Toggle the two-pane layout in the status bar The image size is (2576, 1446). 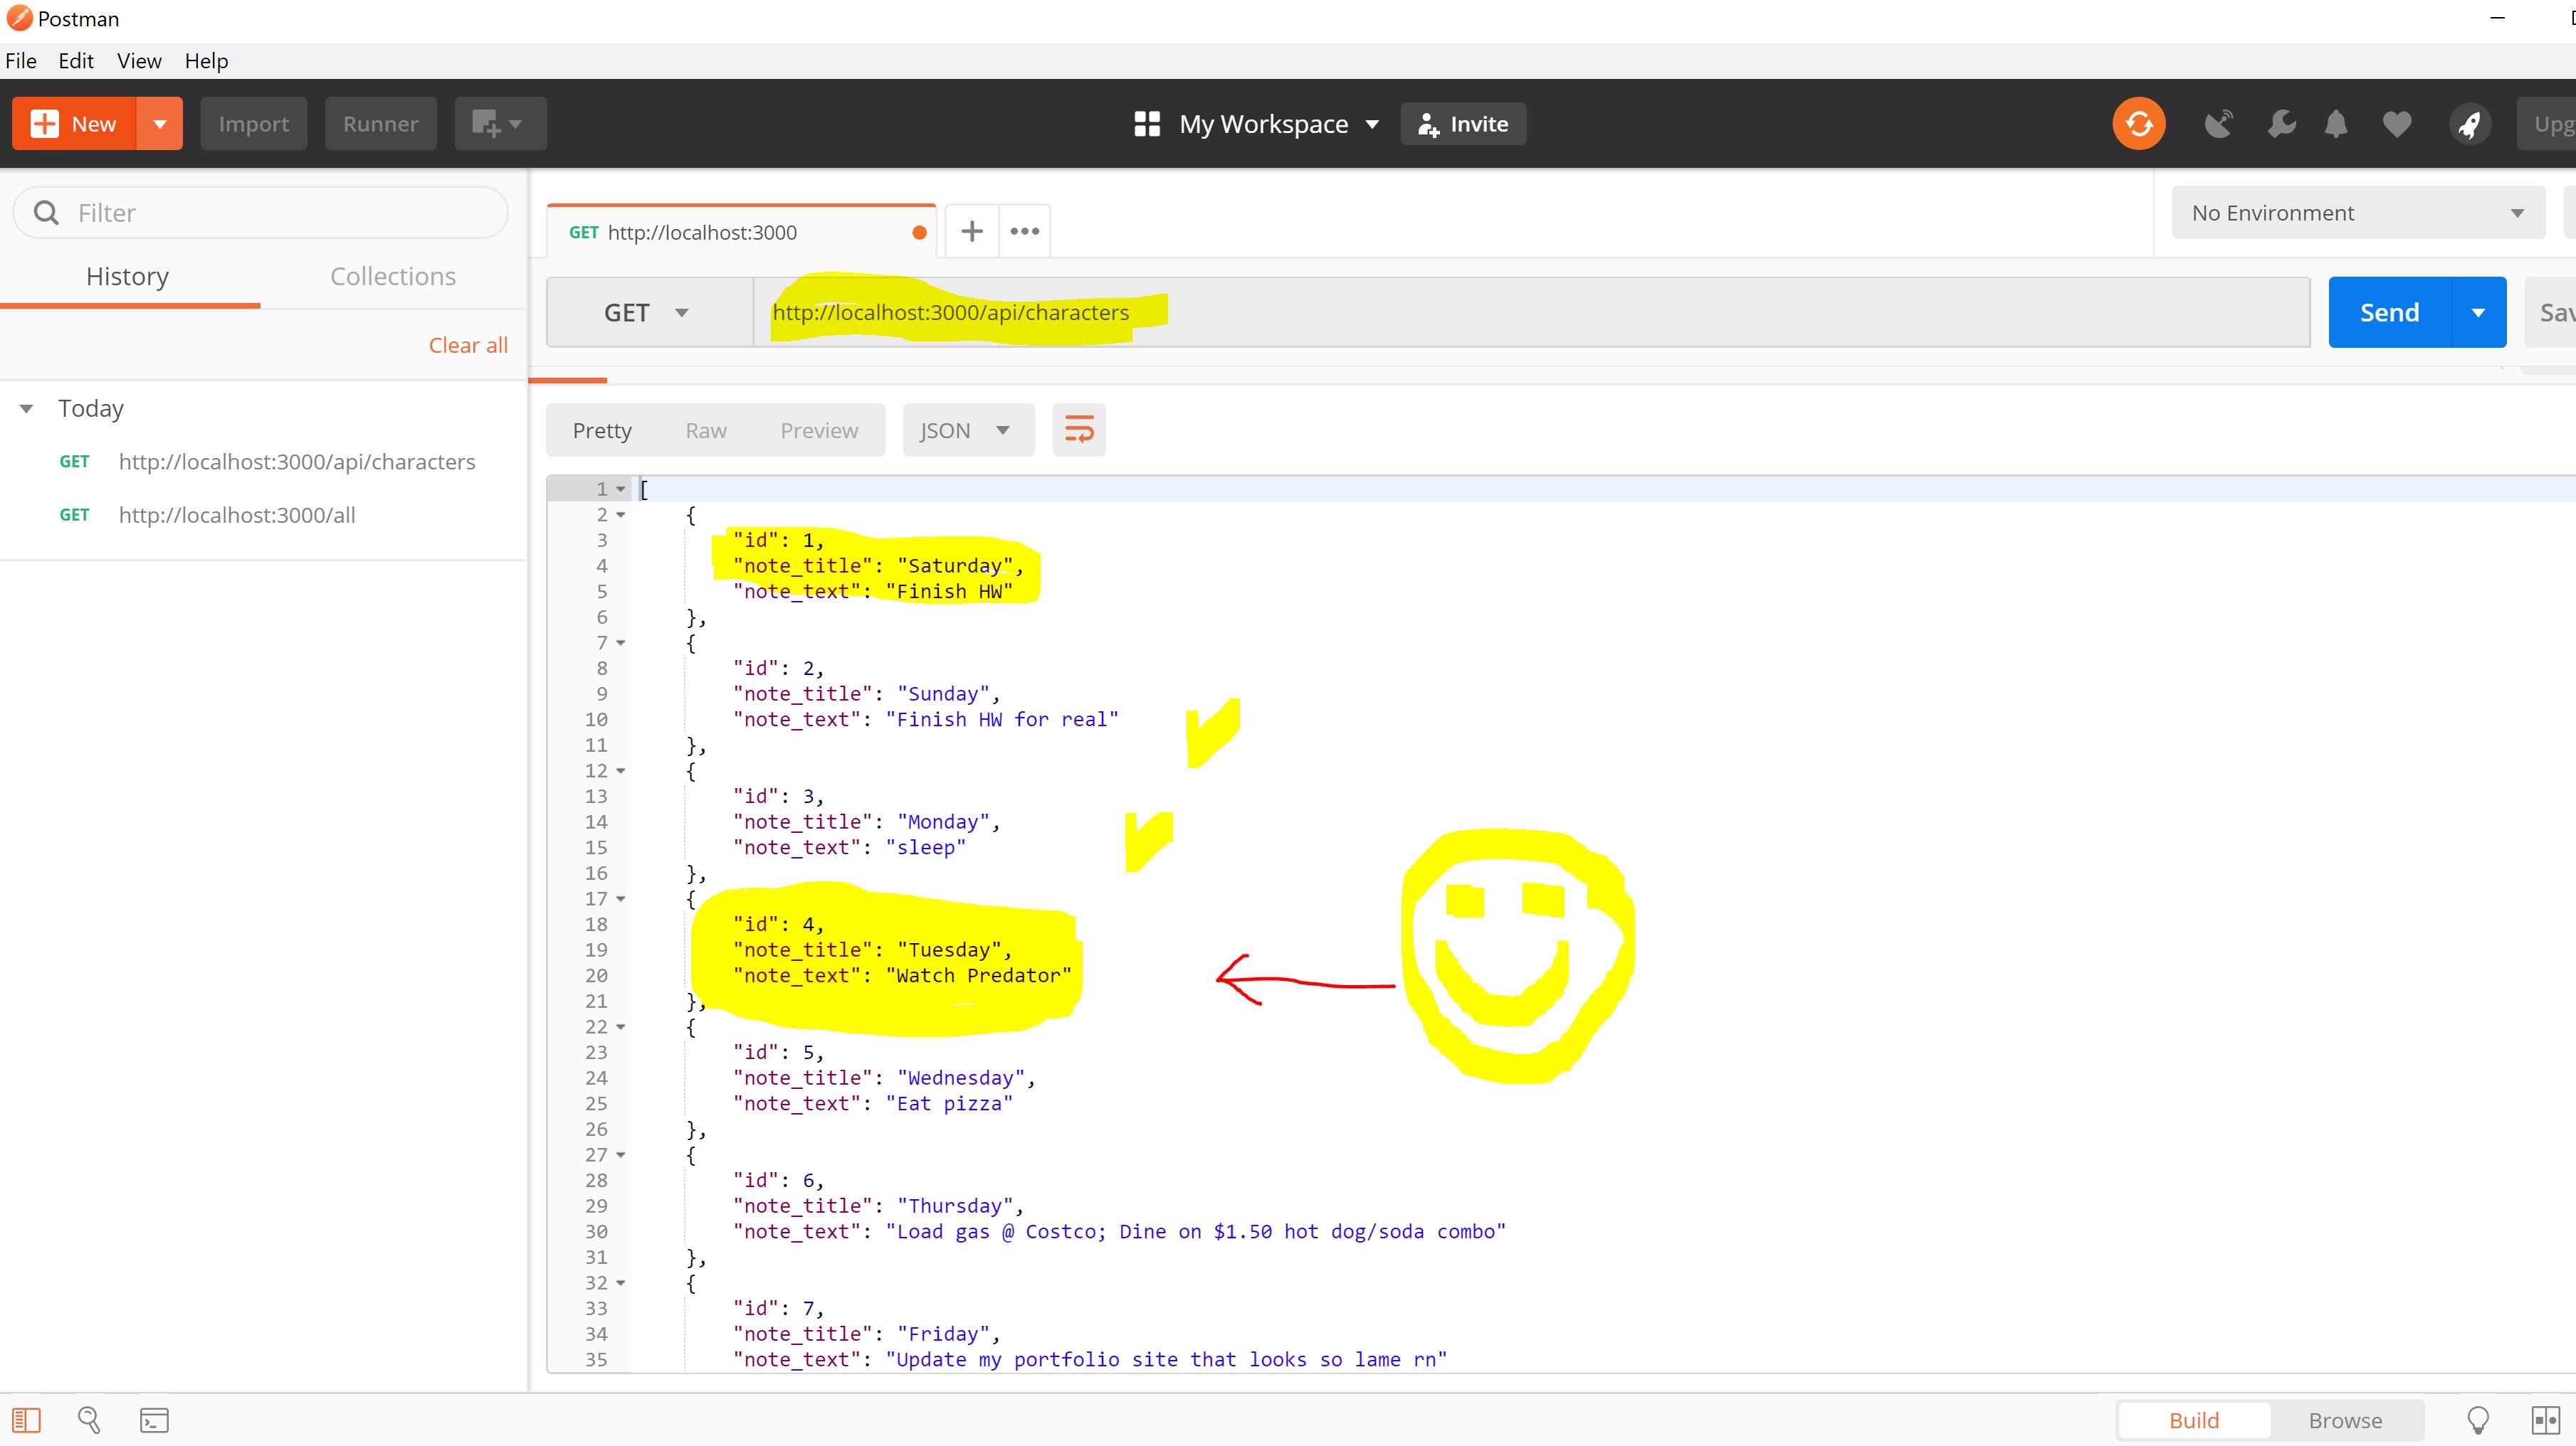coord(2546,1419)
